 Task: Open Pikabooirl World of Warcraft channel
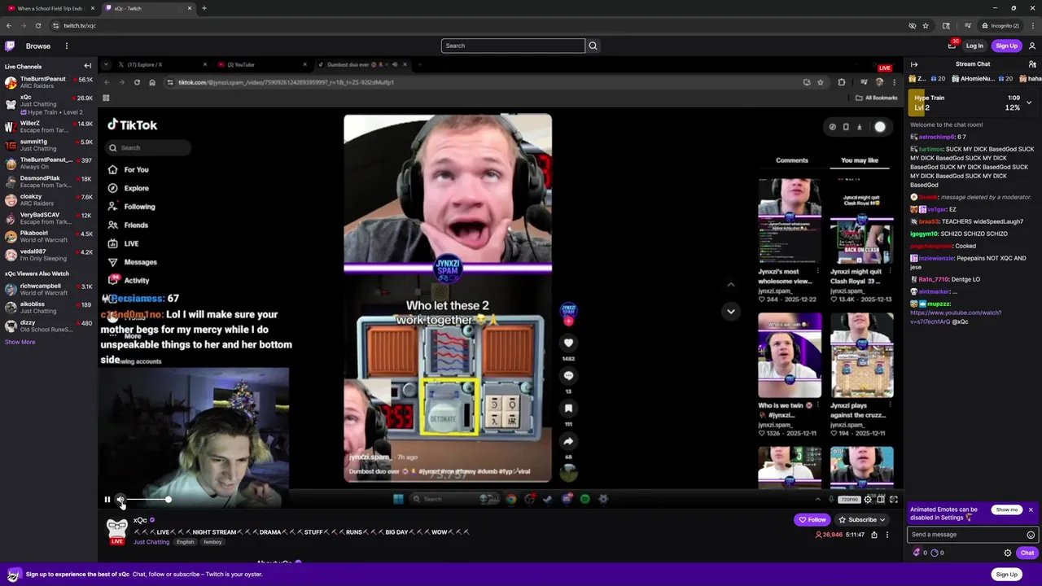pos(49,237)
